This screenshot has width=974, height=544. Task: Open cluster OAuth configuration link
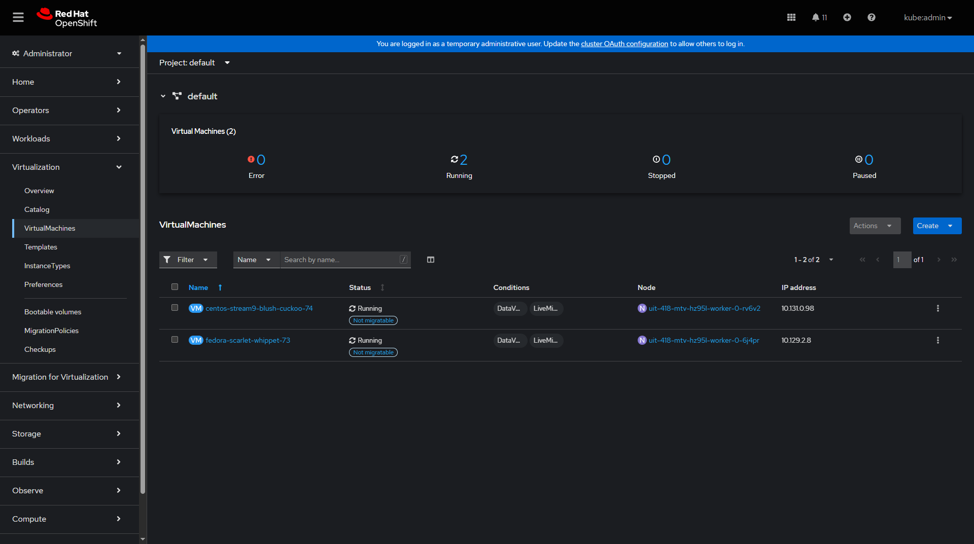pyautogui.click(x=624, y=44)
